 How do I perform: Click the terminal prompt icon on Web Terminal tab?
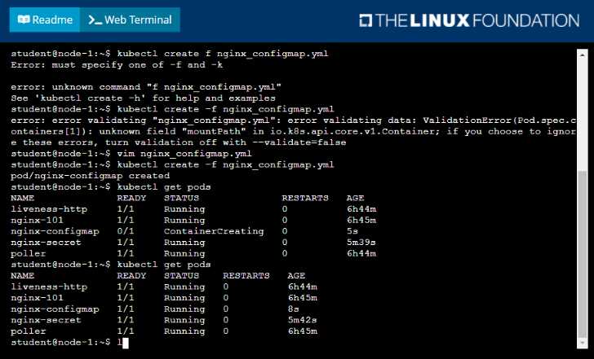95,20
